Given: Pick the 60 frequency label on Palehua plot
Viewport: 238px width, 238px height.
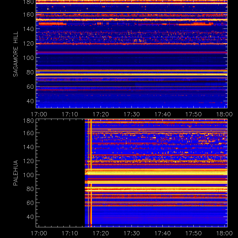Looking at the screenshot, I should pyautogui.click(x=30, y=203).
